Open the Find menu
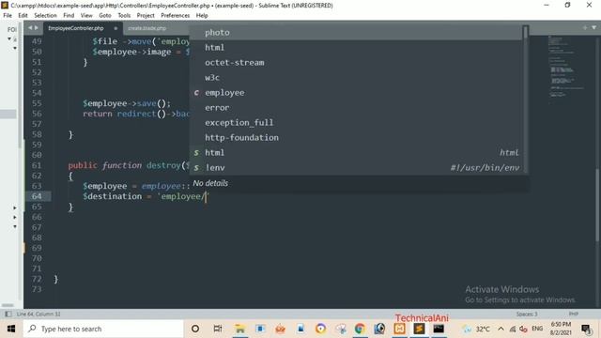This screenshot has width=601, height=338. tap(69, 15)
